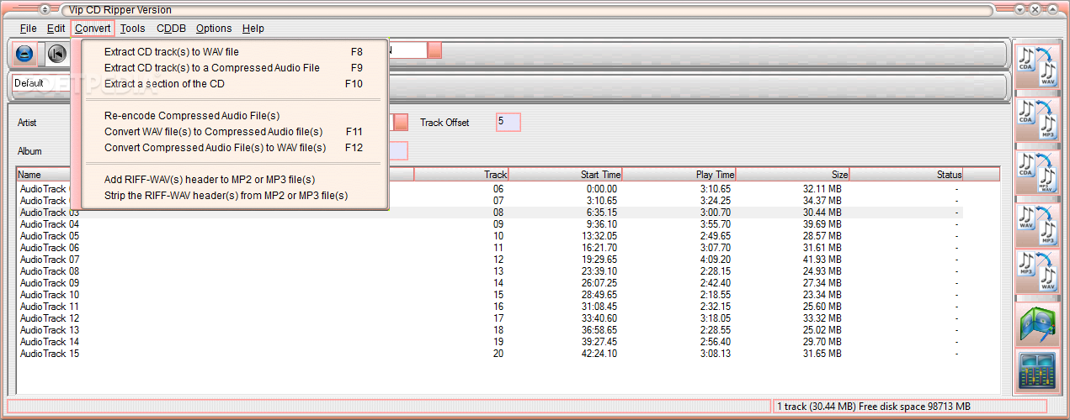1070x420 pixels.
Task: Select the AudioTrack 08 row
Action: 490,271
